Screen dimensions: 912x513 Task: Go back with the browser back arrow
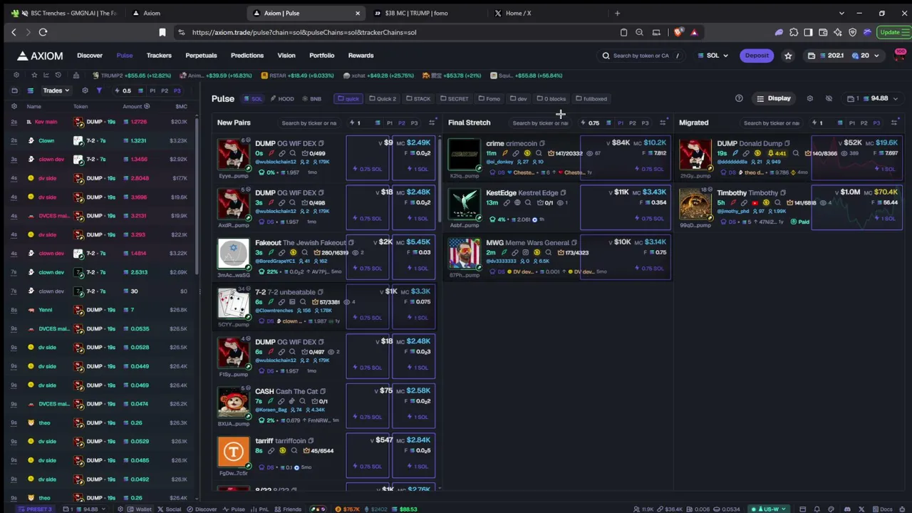coord(14,32)
